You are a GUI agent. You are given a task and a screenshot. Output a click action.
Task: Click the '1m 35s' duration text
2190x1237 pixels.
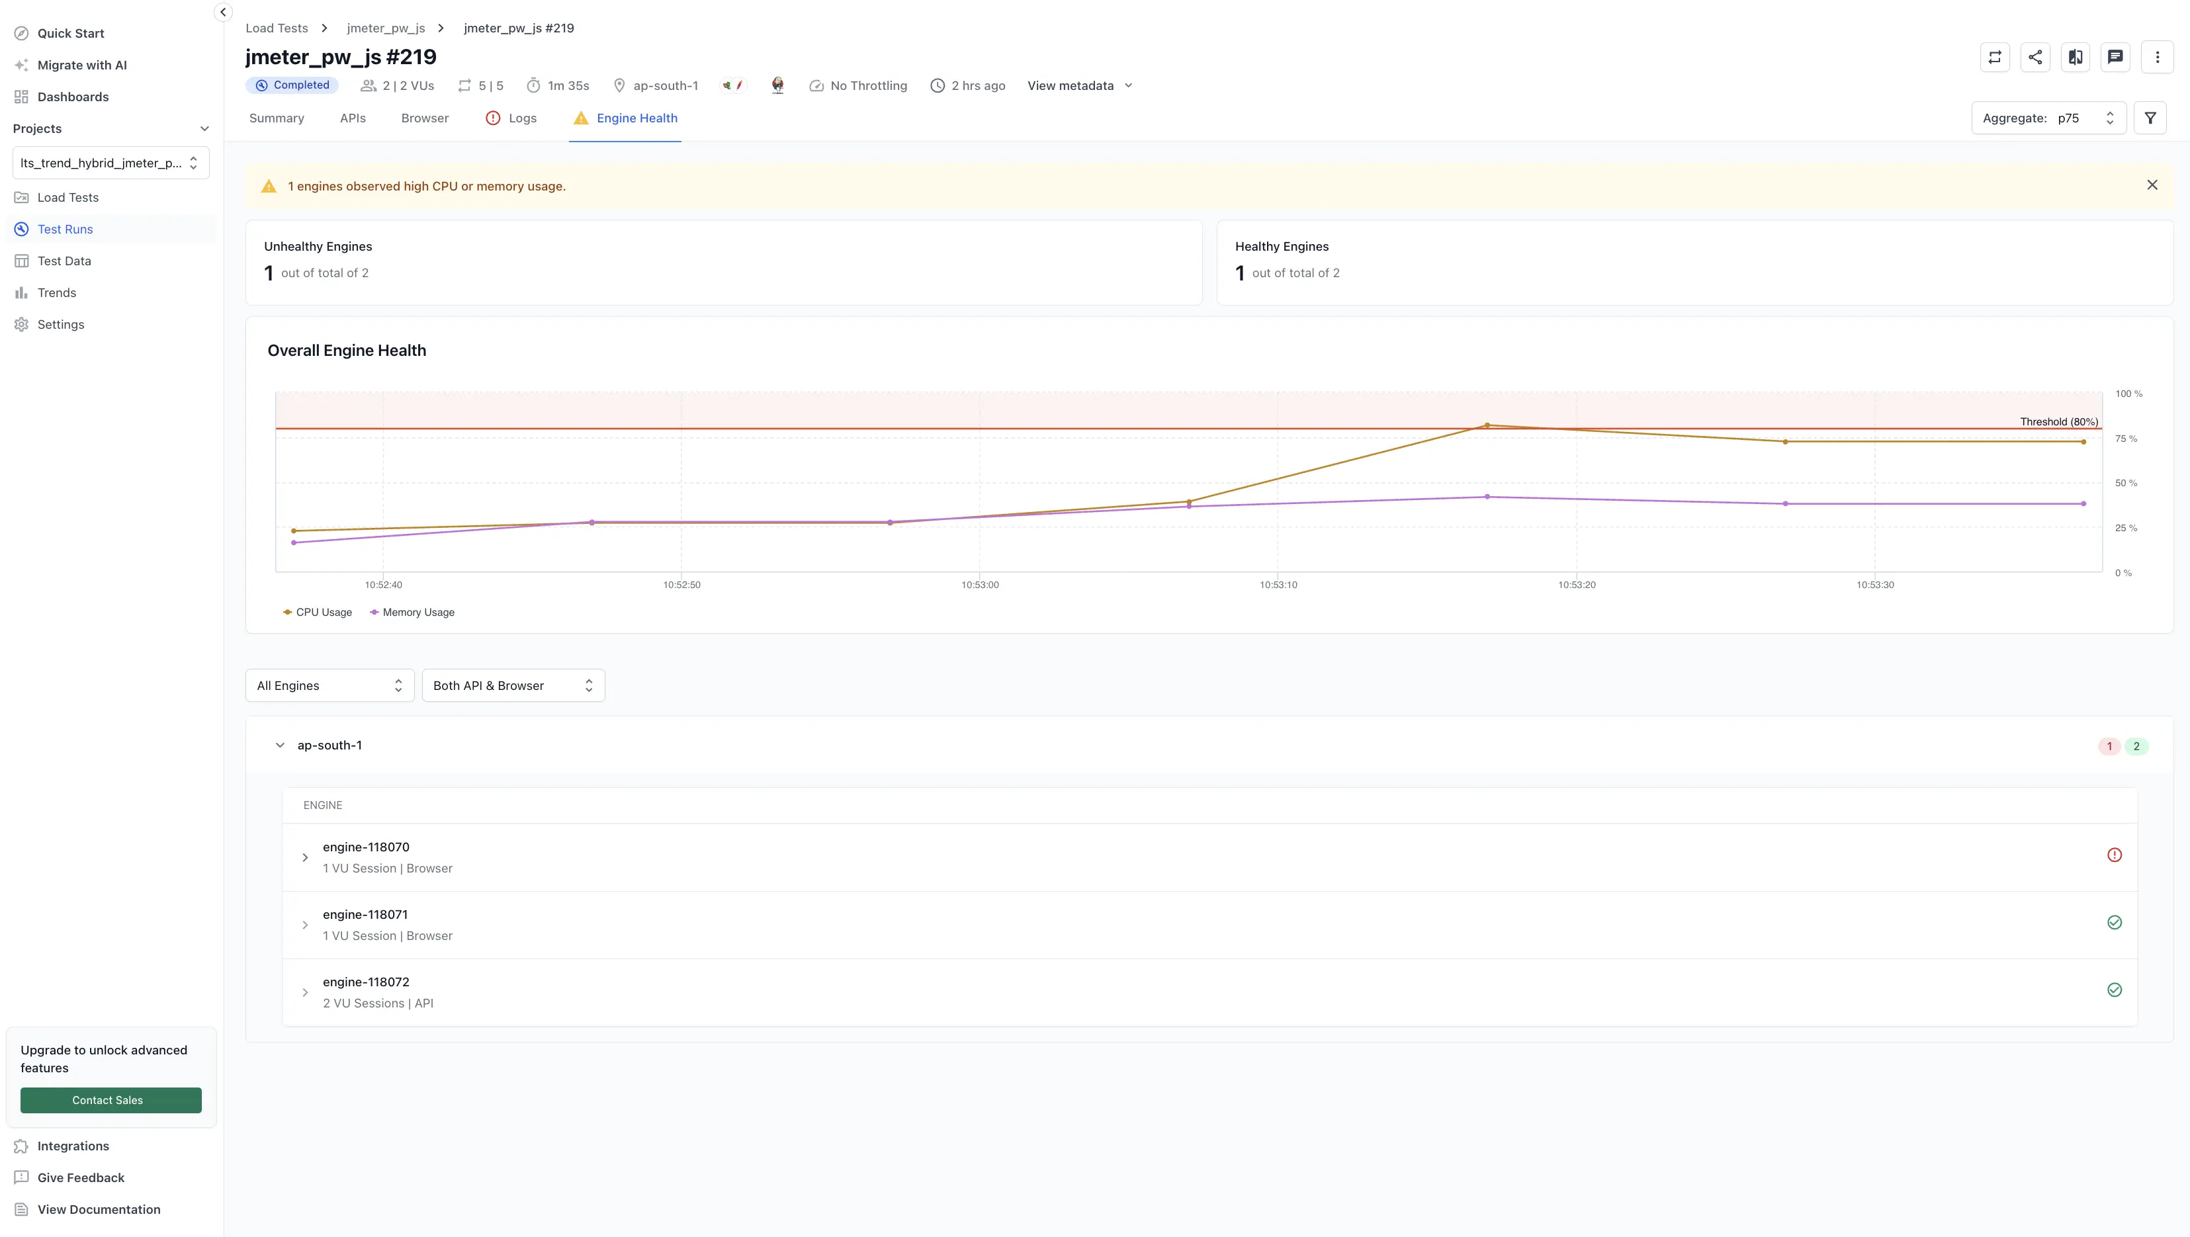568,86
